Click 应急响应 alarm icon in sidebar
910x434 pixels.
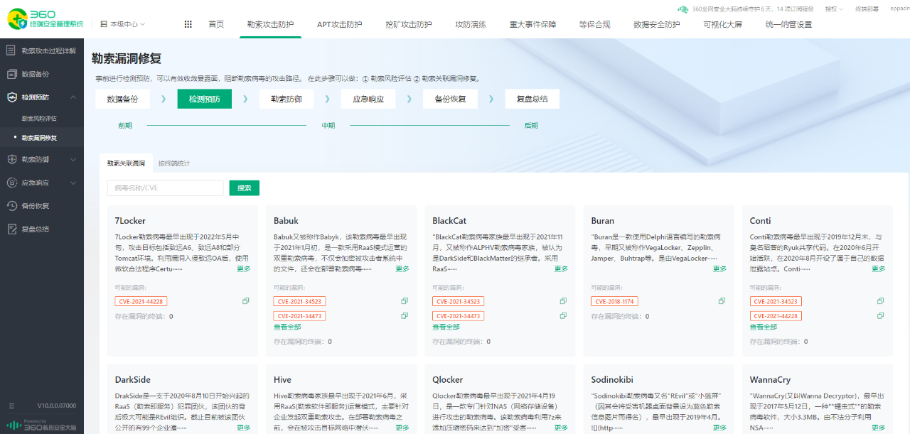(11, 183)
